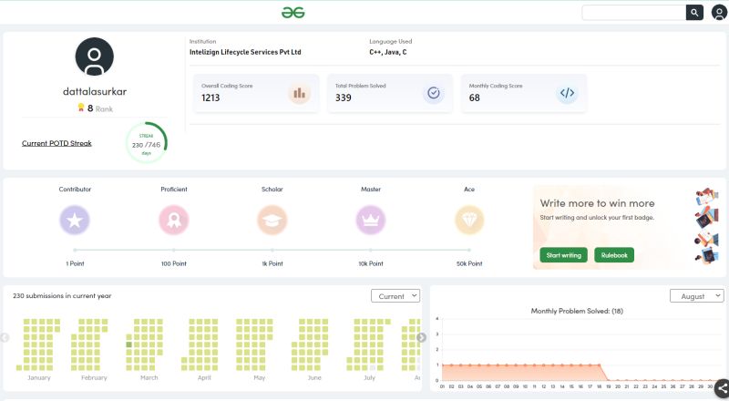Click the Proficient ribbon badge
Viewport: 729px width, 401px height.
point(173,220)
